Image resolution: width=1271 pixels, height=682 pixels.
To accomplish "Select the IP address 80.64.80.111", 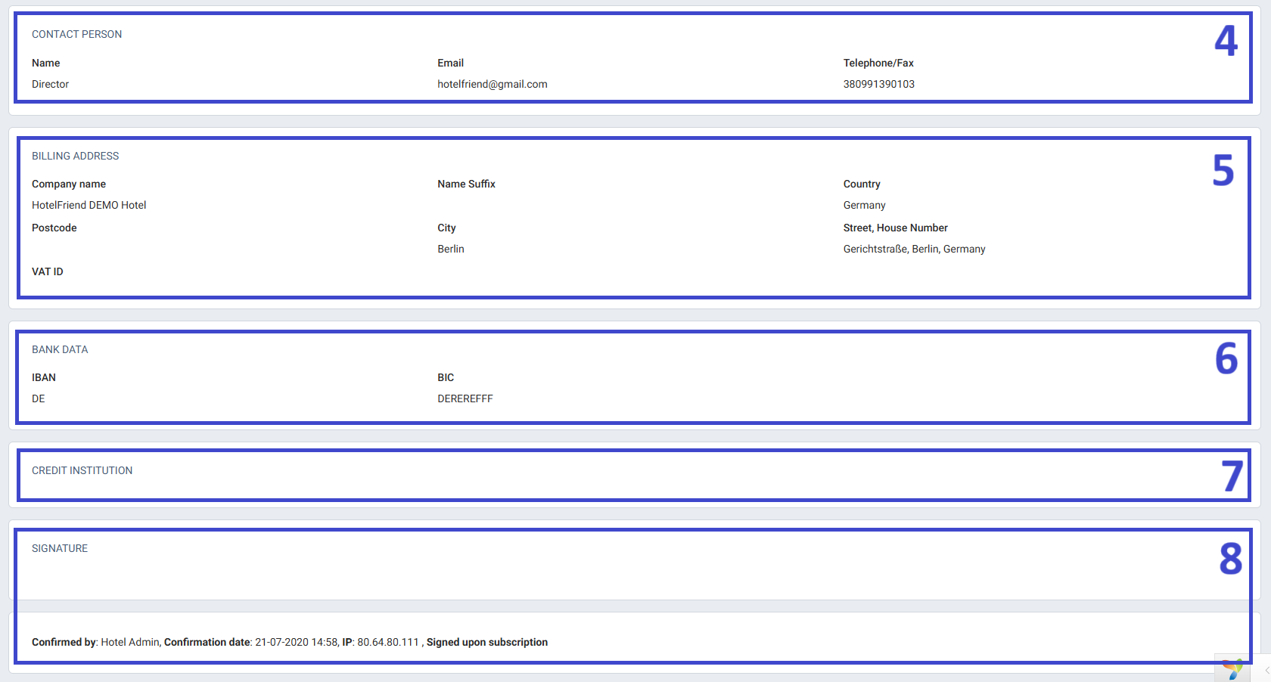I will pyautogui.click(x=388, y=642).
